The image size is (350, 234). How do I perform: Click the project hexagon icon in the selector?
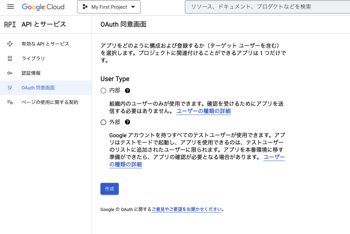(85, 7)
